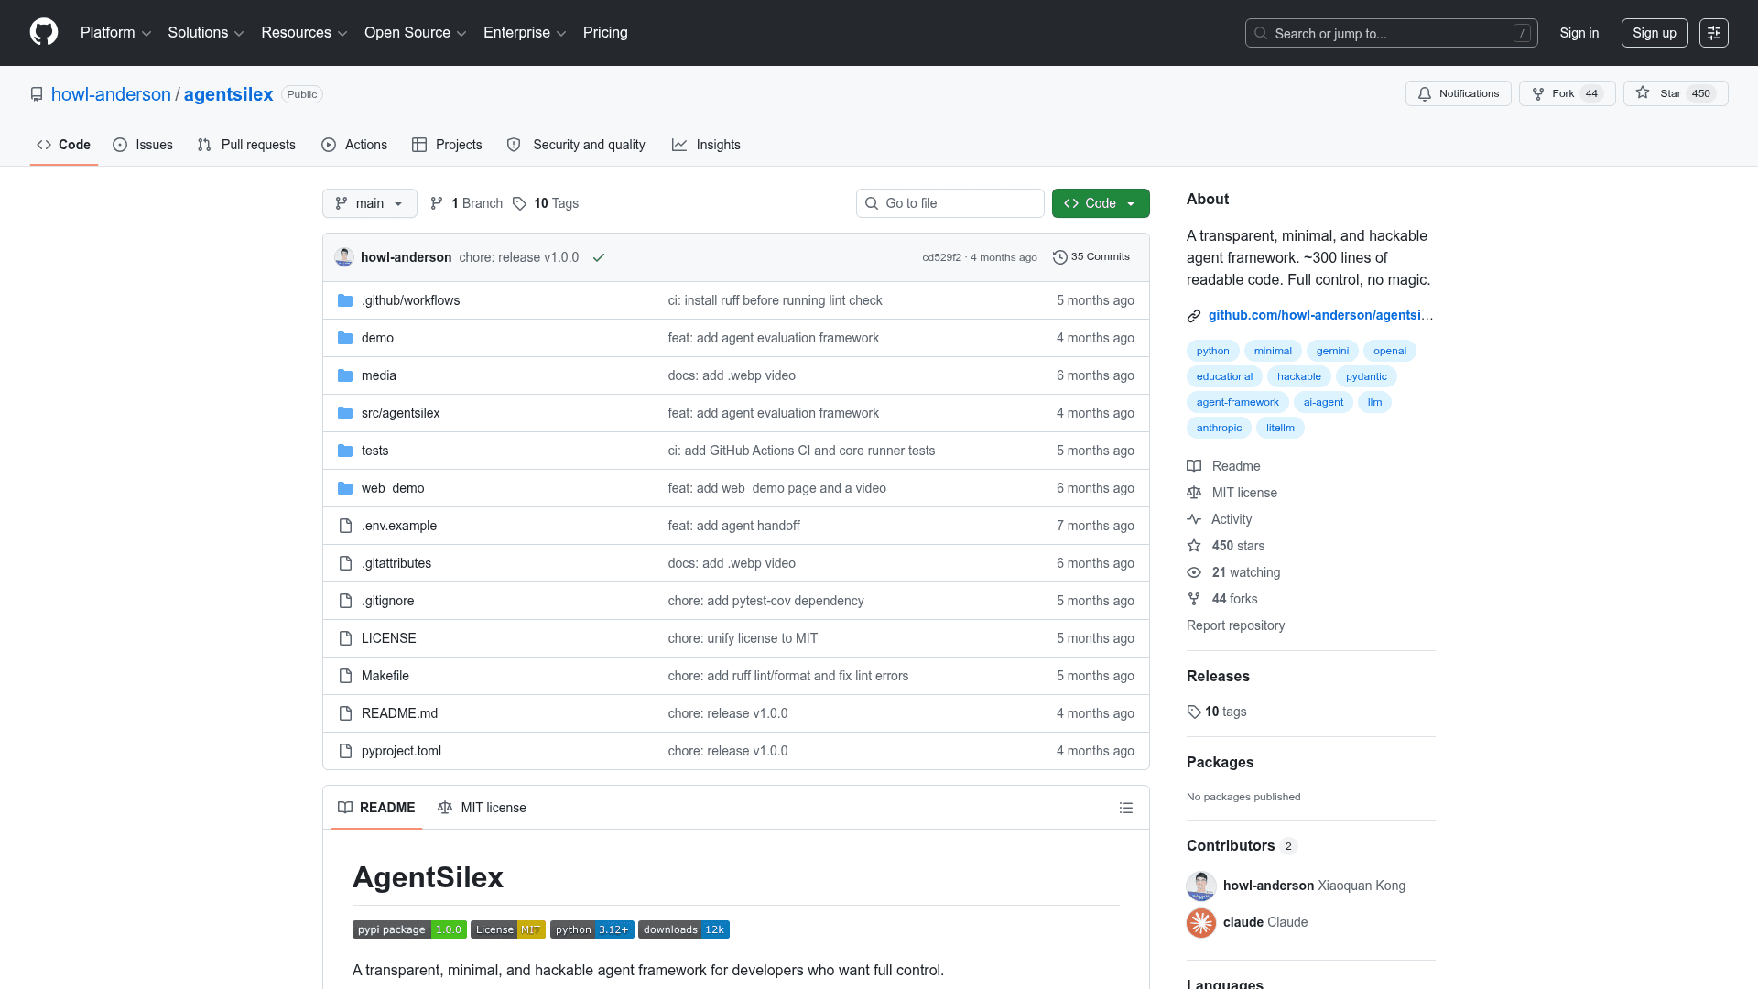Open the 1 Branch link

tap(467, 203)
